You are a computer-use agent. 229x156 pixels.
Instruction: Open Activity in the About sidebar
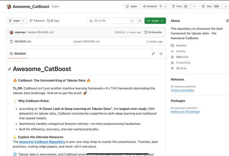(x=178, y=51)
